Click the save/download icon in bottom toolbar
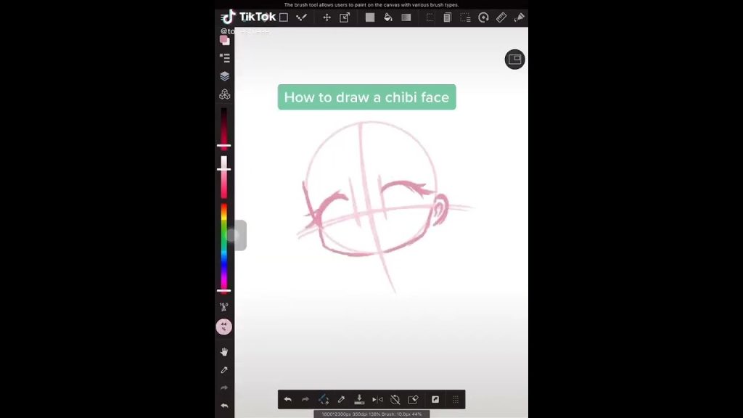Image resolution: width=743 pixels, height=418 pixels. tap(359, 399)
